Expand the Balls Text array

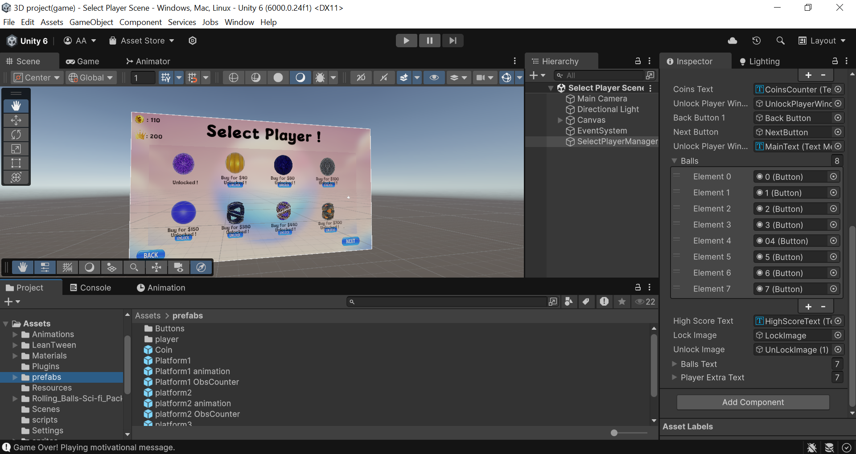[675, 364]
